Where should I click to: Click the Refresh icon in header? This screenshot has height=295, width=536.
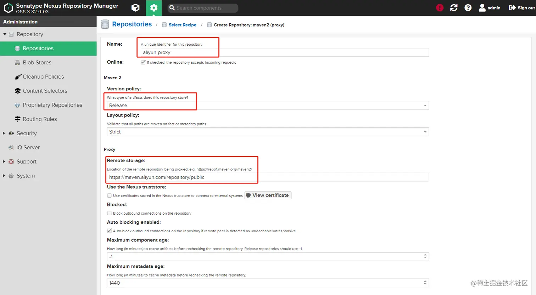454,8
